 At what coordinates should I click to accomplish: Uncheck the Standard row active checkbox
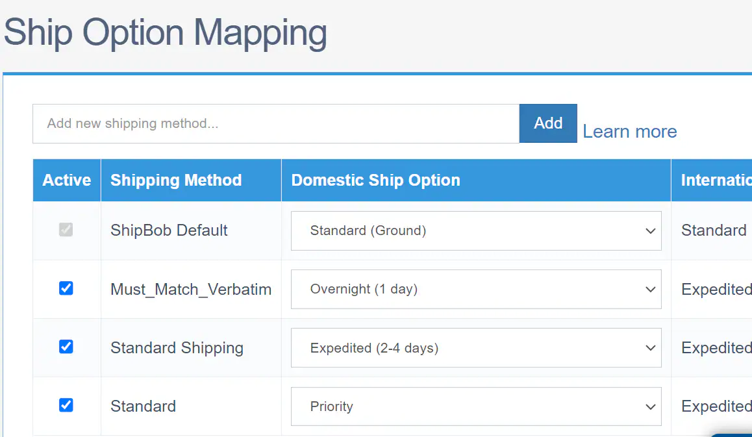[66, 405]
